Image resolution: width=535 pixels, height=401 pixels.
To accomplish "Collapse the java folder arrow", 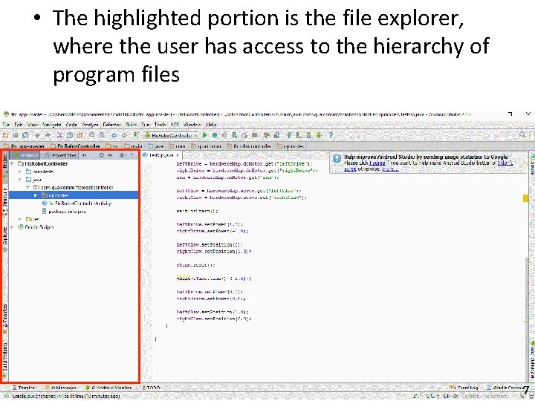I will (20, 180).
